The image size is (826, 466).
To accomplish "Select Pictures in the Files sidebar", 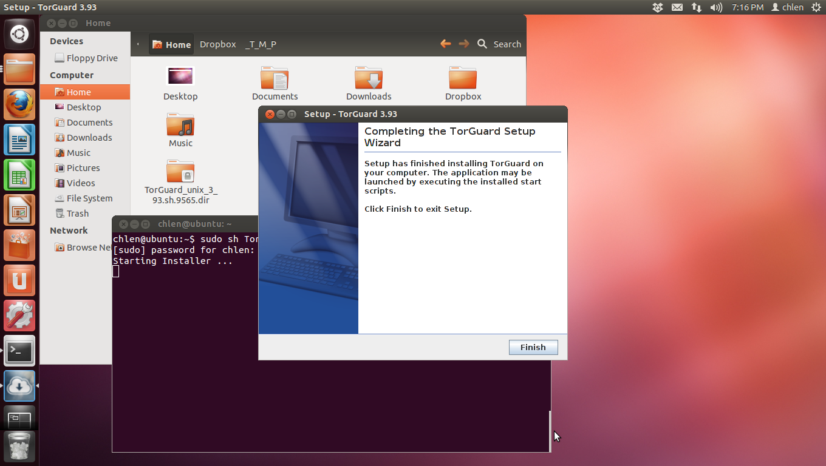I will tap(85, 168).
